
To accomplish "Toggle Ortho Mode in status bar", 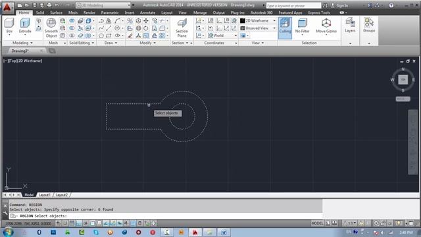I will point(78,223).
